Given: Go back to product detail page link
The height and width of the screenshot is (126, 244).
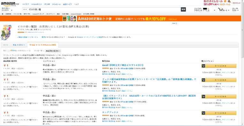Looking at the screenshot, I should pyautogui.click(x=28, y=37).
